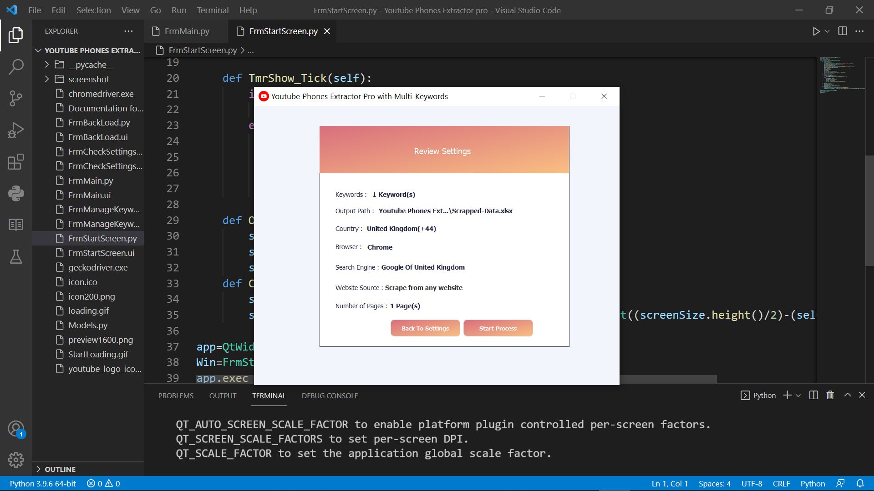Switch to the FrmMain.py editor tab
The width and height of the screenshot is (874, 491).
click(x=187, y=31)
